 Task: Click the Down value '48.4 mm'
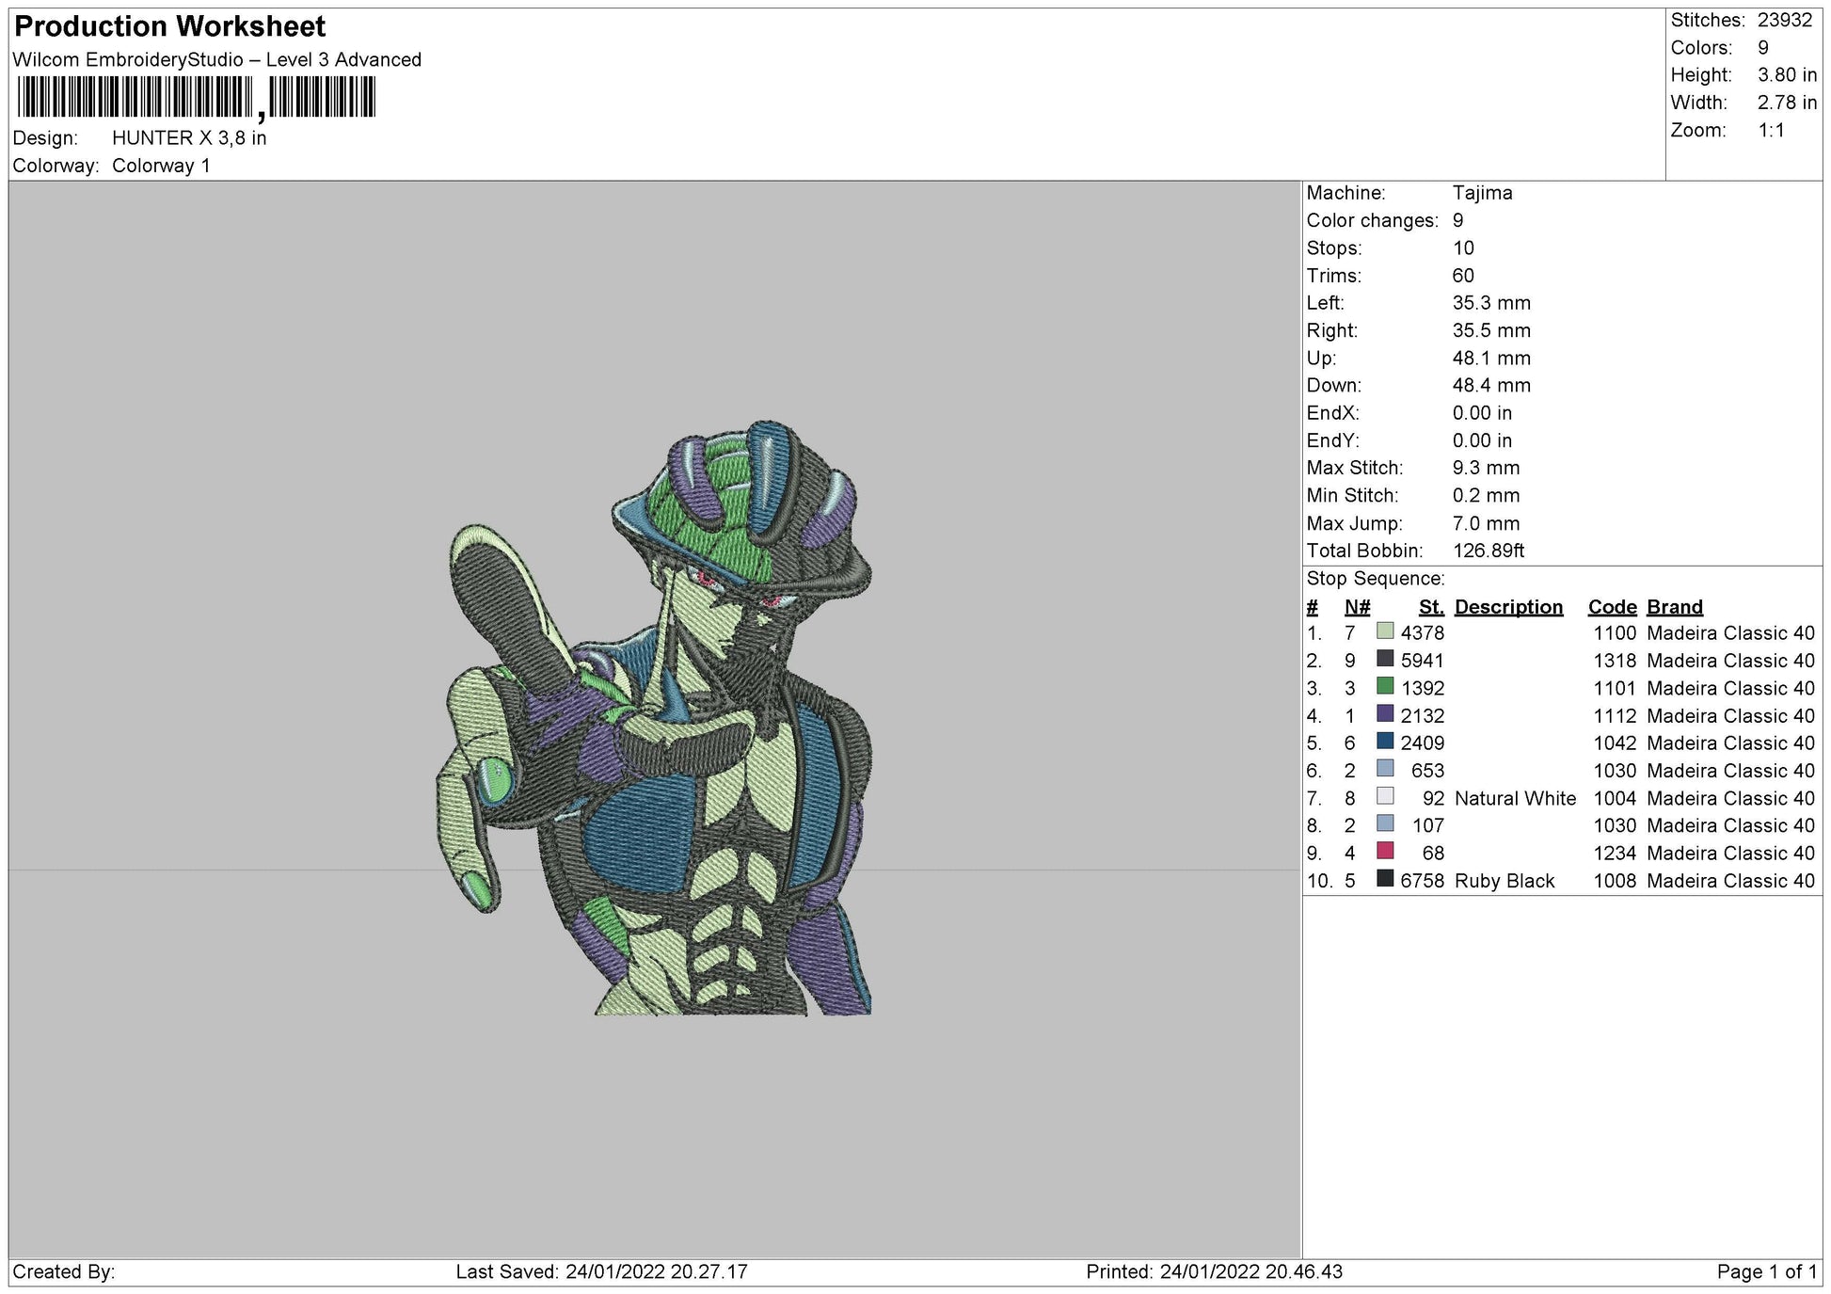1491,386
